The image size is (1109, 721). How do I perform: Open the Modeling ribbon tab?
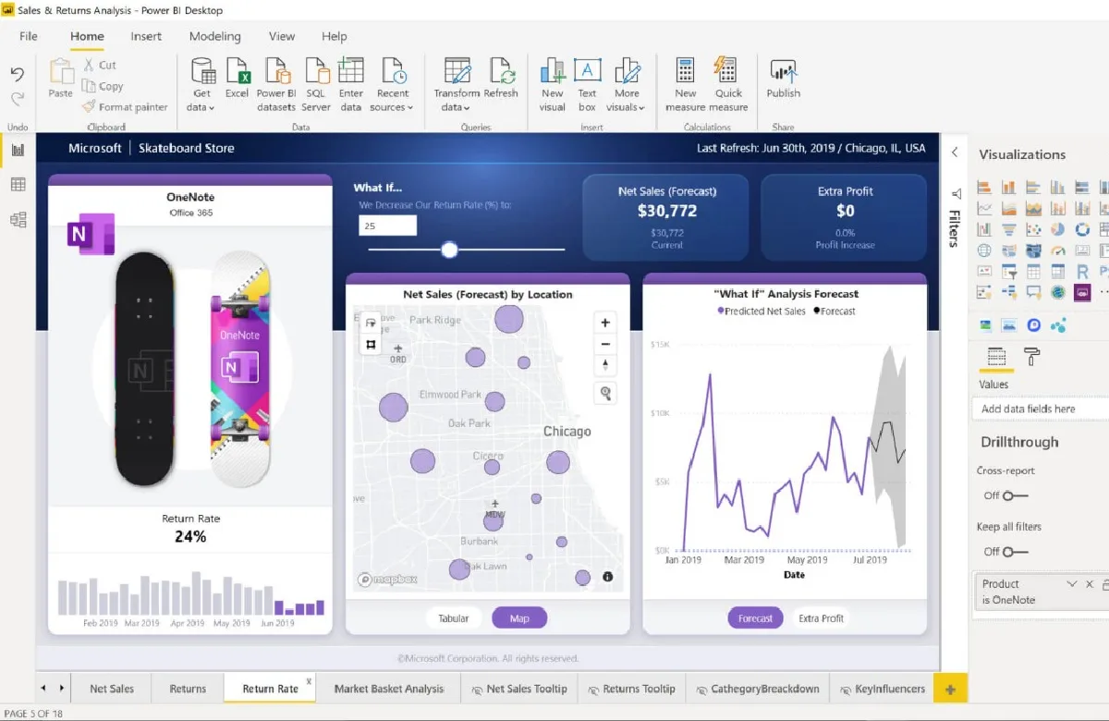[x=214, y=36]
